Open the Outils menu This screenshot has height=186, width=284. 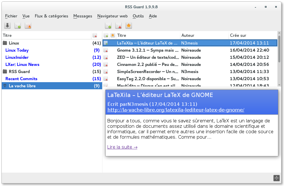(138, 16)
